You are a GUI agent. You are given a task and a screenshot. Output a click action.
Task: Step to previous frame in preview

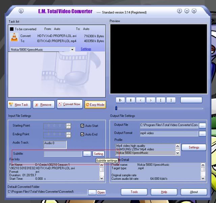pyautogui.click(x=140, y=100)
